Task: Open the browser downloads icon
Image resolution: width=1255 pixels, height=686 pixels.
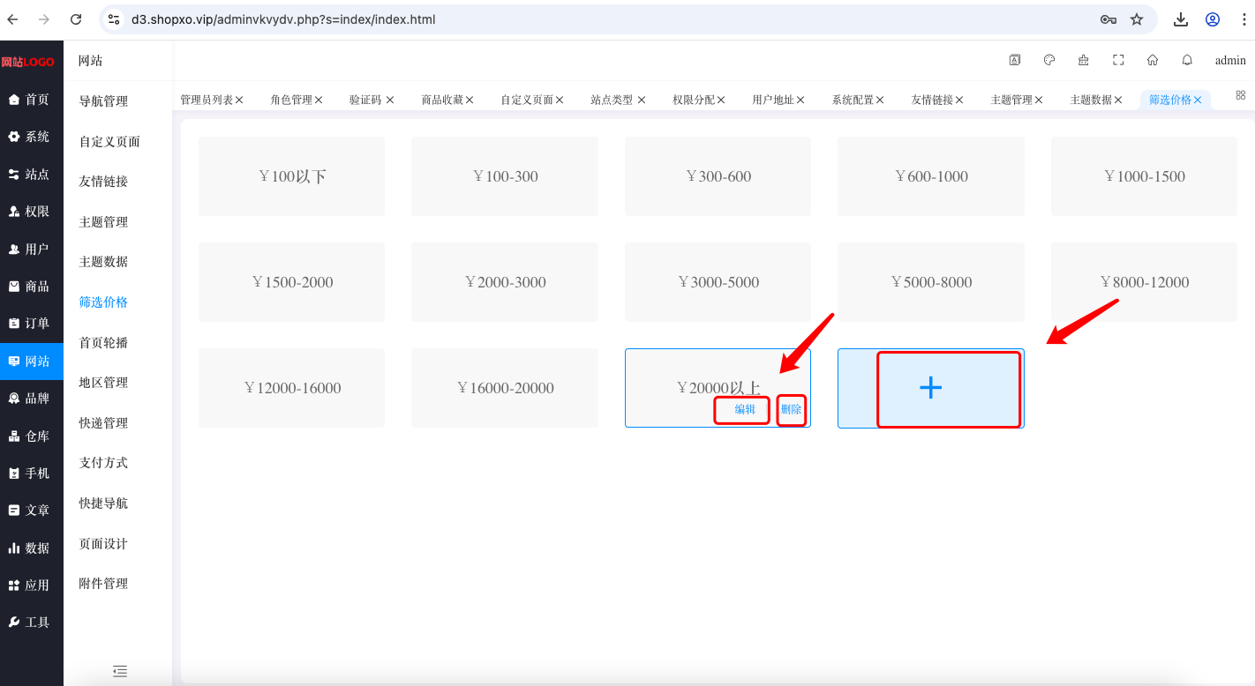Action: (x=1181, y=19)
